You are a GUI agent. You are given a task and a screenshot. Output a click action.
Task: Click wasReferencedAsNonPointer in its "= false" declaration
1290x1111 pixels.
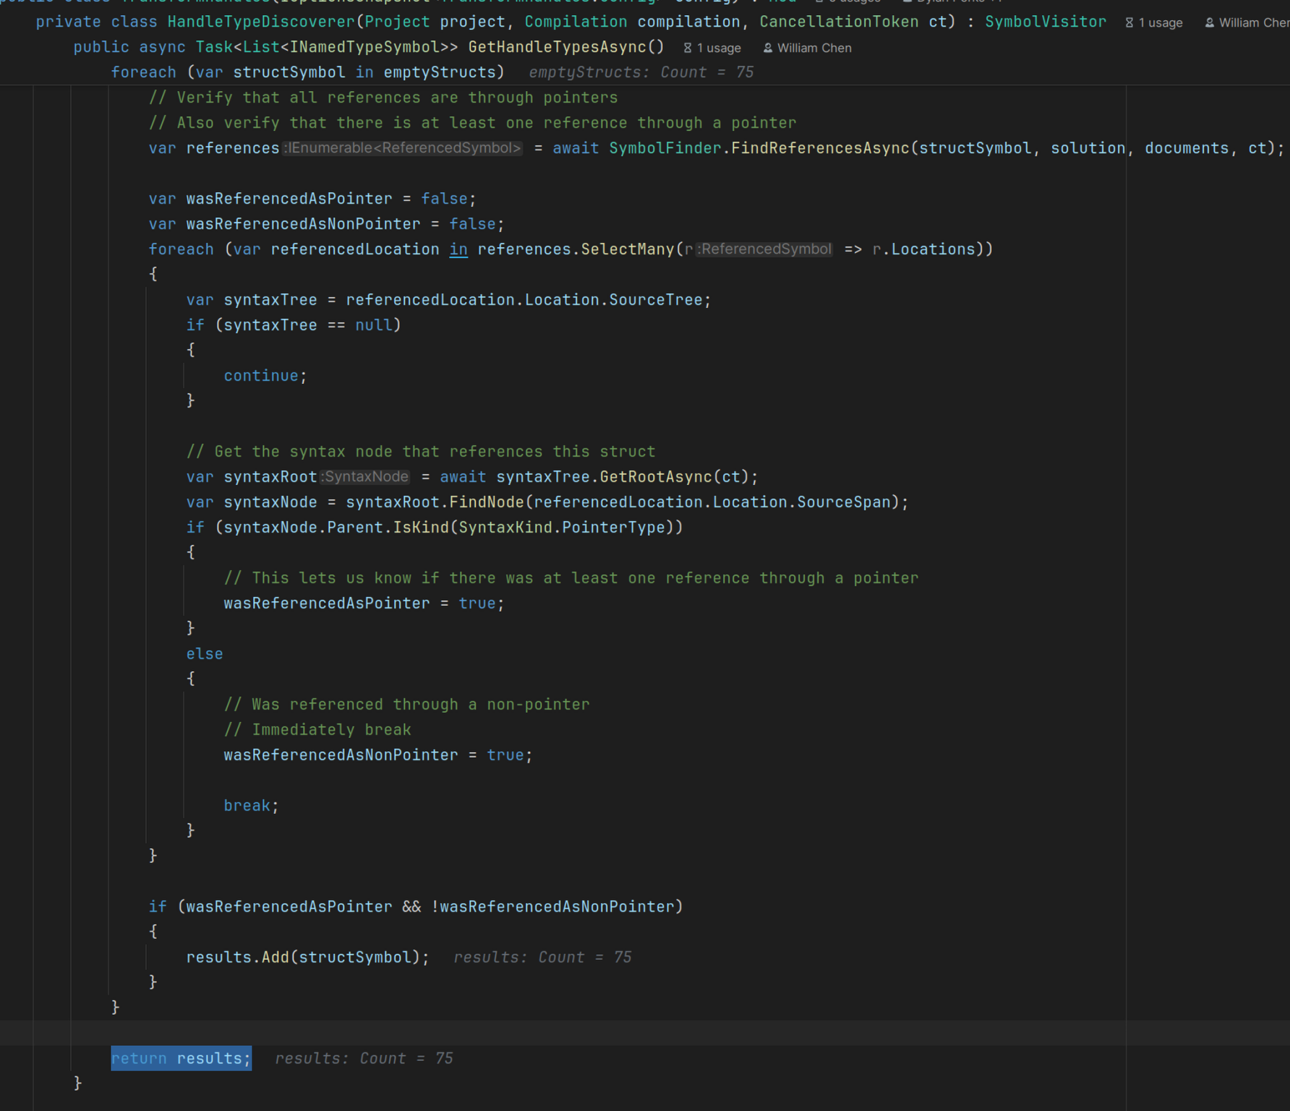pos(303,224)
